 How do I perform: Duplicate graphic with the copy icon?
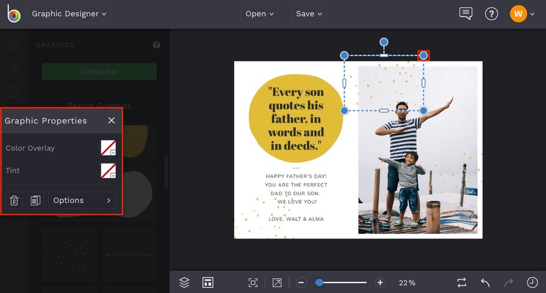click(x=35, y=200)
